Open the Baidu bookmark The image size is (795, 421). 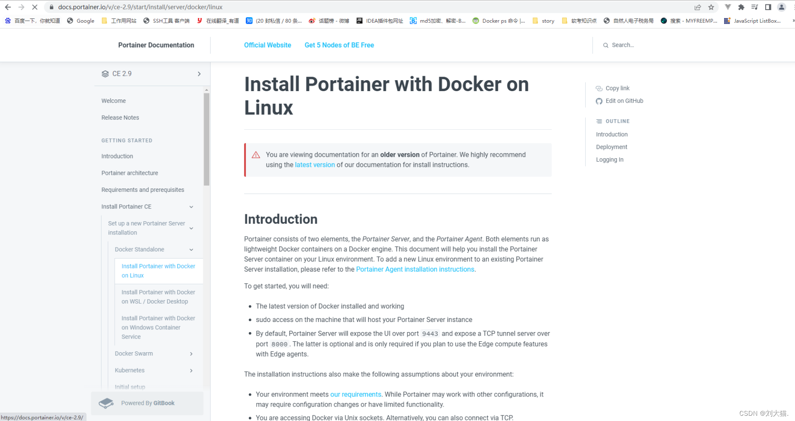(x=32, y=21)
